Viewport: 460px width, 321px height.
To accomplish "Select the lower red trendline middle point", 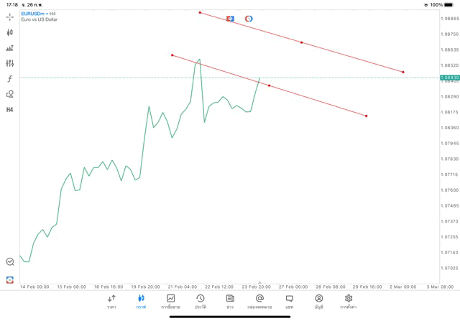I will (x=270, y=86).
